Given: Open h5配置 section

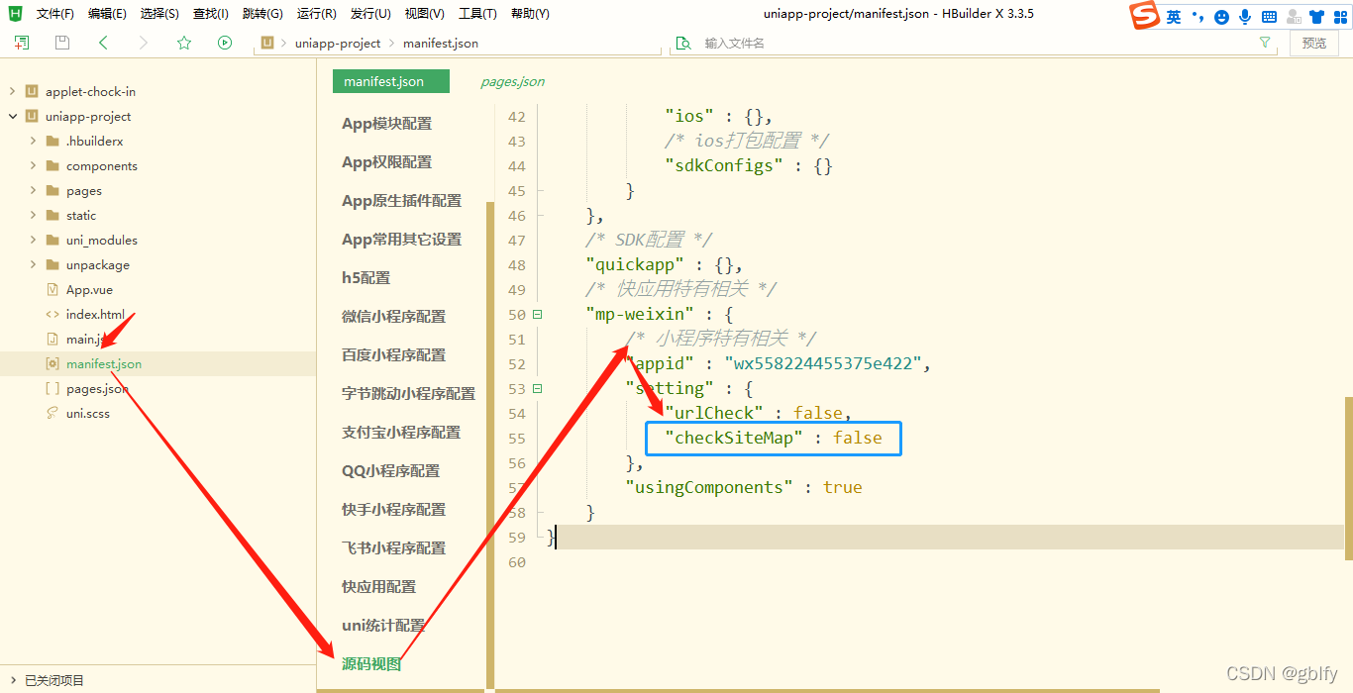Looking at the screenshot, I should pos(366,277).
